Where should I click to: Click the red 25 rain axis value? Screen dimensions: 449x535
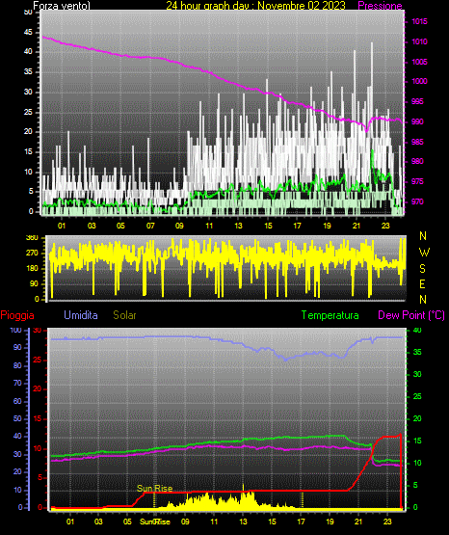[x=38, y=360]
